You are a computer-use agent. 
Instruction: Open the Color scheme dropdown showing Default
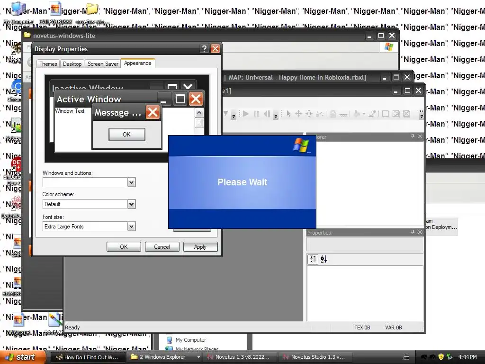click(132, 204)
